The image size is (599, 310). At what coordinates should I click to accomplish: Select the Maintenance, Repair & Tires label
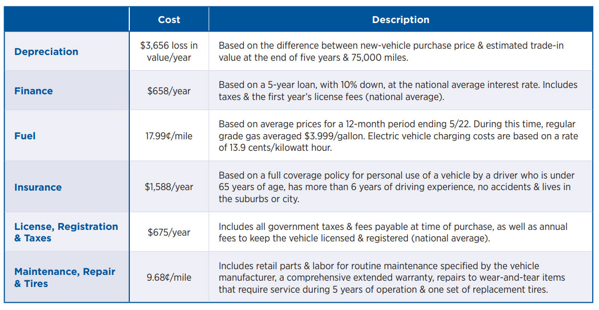(x=64, y=278)
